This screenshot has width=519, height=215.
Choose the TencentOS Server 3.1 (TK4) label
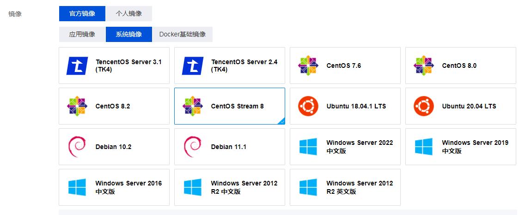[128, 66]
